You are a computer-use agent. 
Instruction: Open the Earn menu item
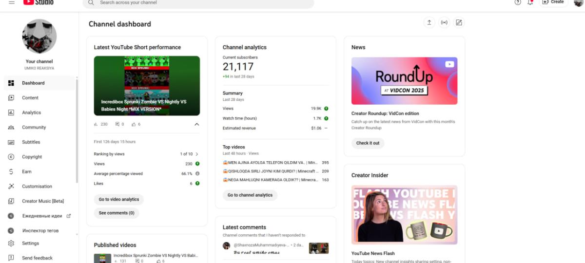(x=39, y=171)
